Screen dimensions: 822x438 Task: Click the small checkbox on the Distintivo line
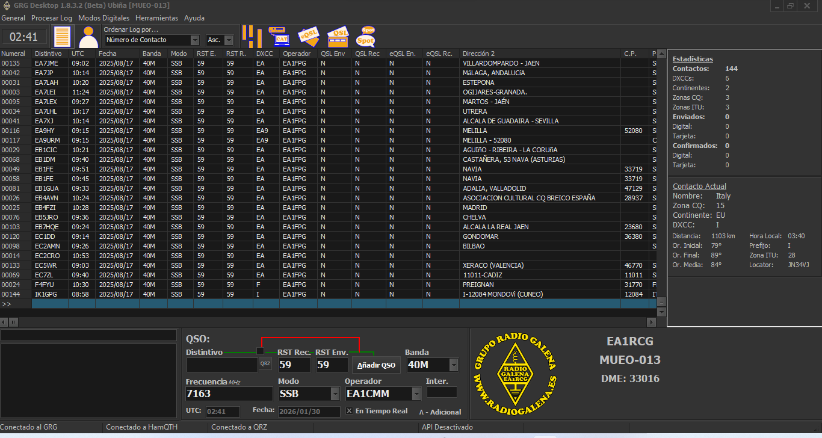[260, 351]
